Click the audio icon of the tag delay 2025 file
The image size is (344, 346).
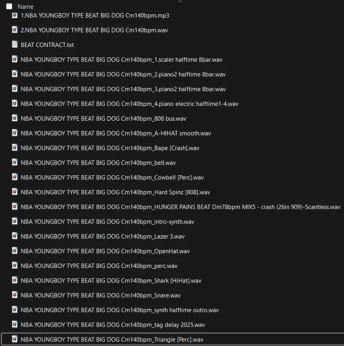(15, 325)
